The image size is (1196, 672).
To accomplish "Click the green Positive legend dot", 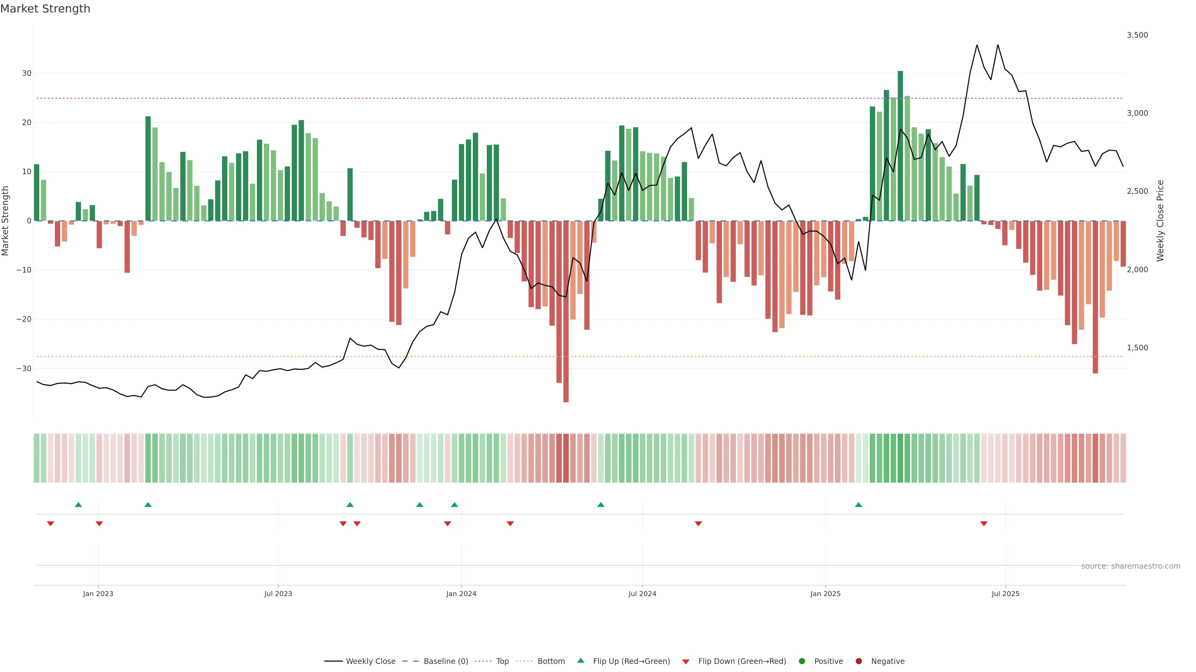I will (802, 661).
